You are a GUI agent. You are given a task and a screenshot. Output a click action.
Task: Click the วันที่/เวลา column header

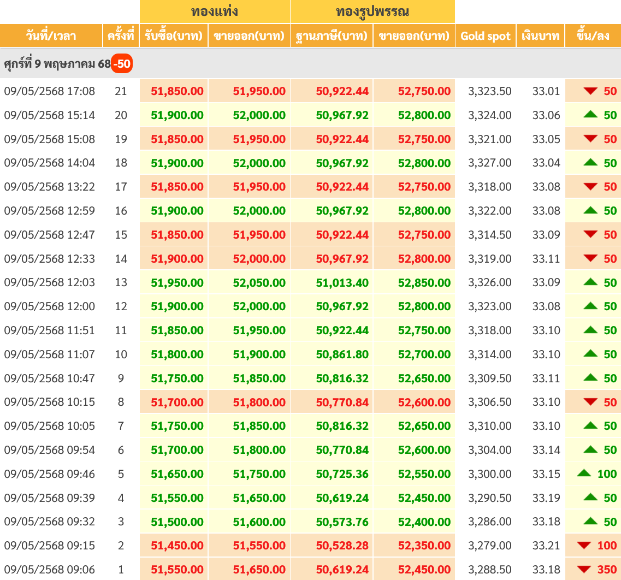pyautogui.click(x=51, y=35)
